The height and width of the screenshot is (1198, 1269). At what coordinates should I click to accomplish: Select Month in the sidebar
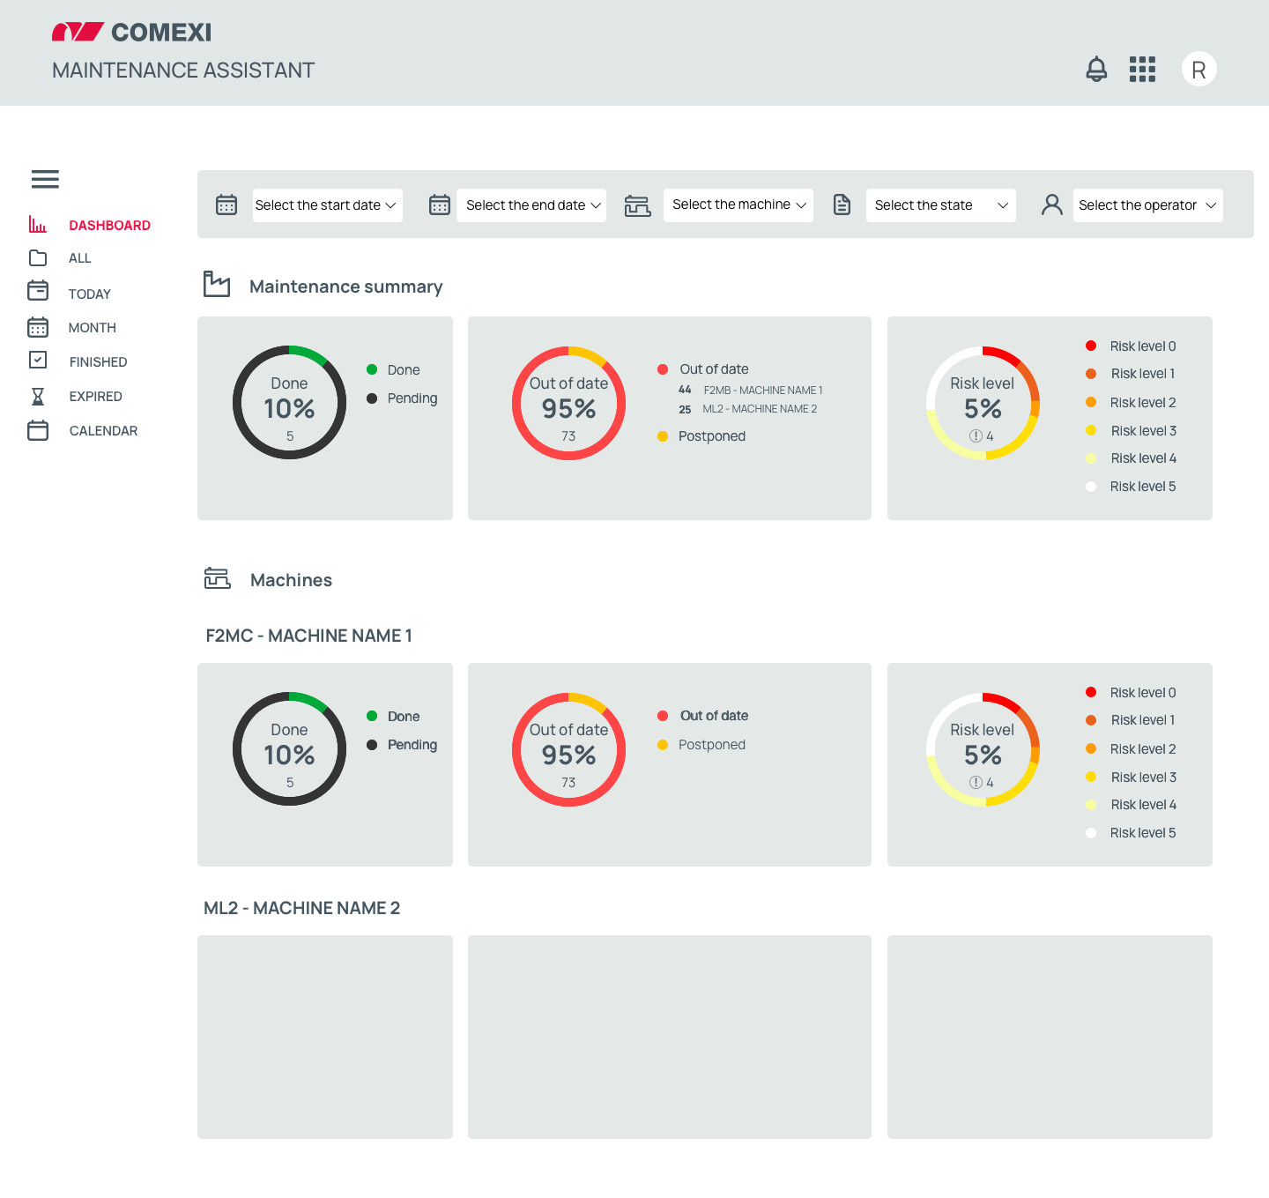click(93, 328)
